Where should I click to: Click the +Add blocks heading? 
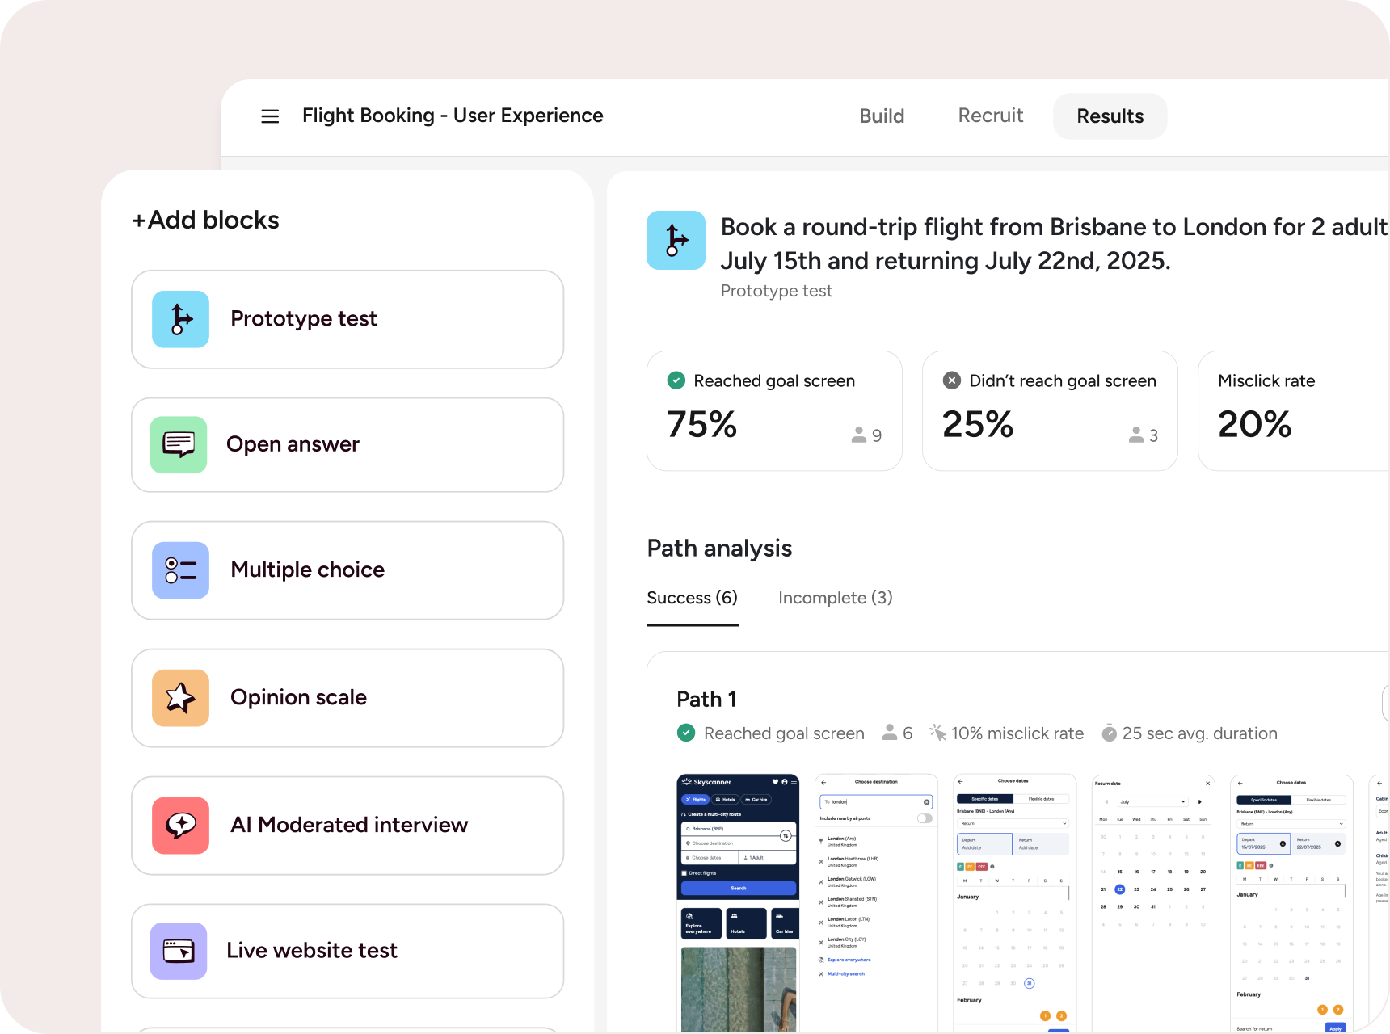[x=206, y=220]
